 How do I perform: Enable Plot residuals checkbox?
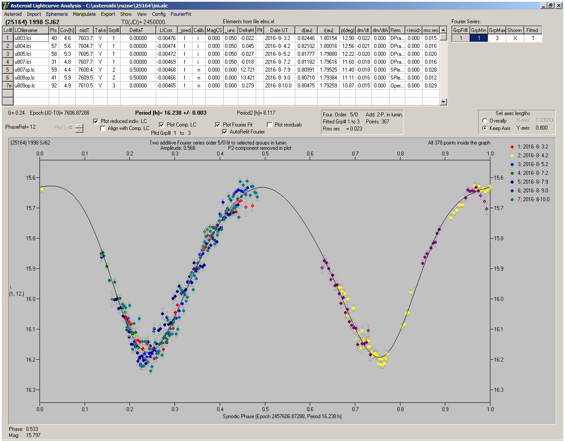point(269,125)
